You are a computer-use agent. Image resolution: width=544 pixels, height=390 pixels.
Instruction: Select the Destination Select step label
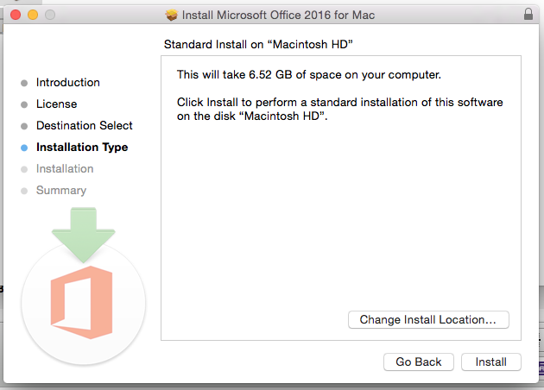(x=85, y=126)
